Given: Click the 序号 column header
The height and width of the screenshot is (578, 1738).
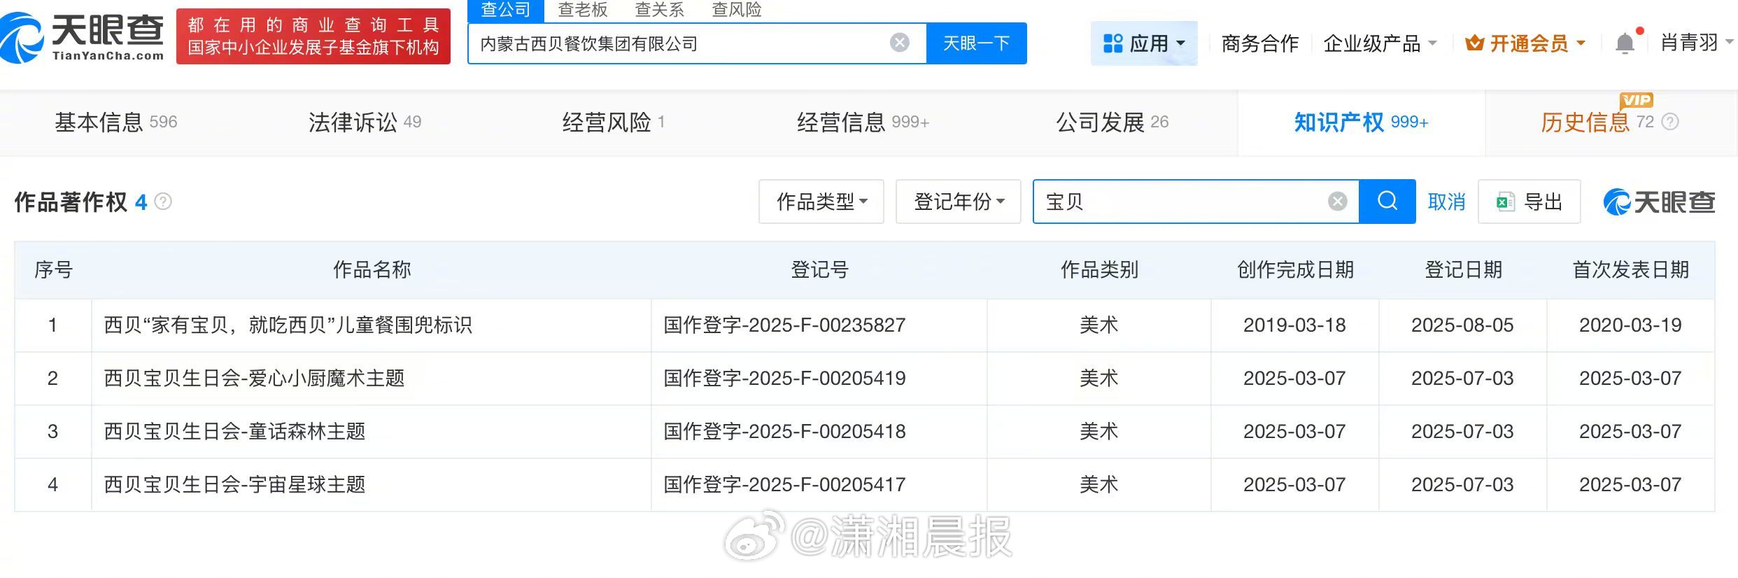Looking at the screenshot, I should pos(53,269).
